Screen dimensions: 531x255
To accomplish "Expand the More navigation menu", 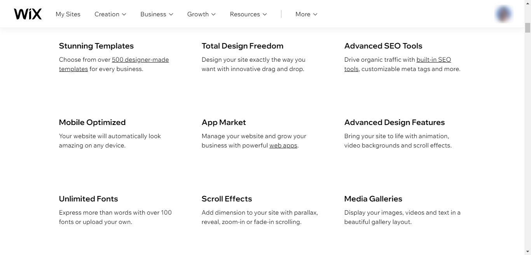I will click(306, 14).
